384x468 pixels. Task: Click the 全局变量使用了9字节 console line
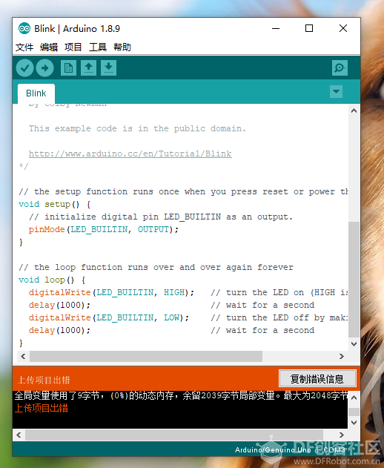click(x=180, y=396)
